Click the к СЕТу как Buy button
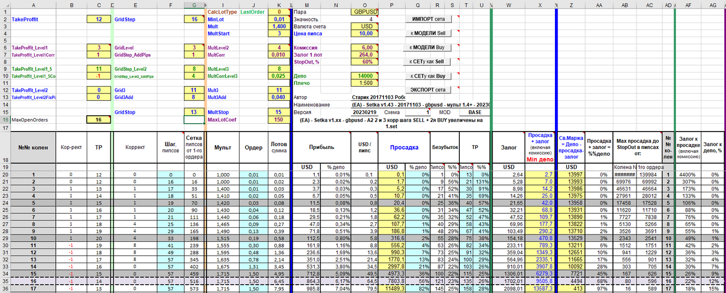The image size is (726, 293). (x=428, y=76)
